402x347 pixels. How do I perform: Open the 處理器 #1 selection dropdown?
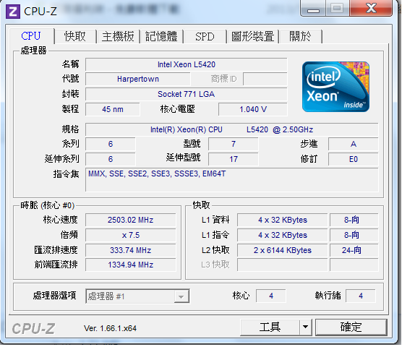point(137,296)
